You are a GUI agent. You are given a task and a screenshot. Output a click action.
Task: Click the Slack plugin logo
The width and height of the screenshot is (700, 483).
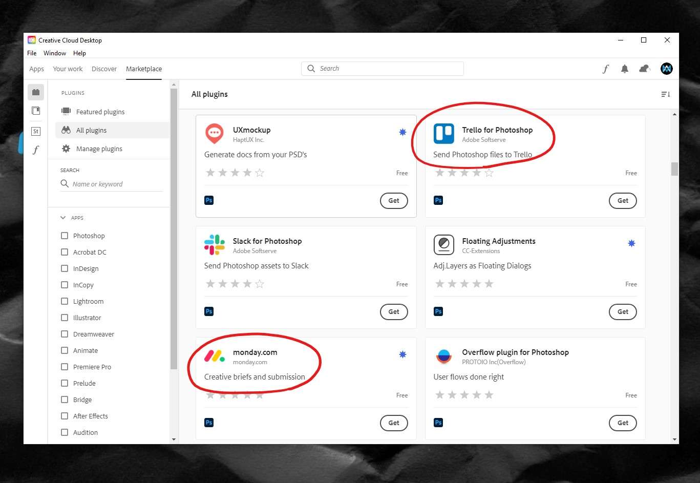[x=214, y=245]
